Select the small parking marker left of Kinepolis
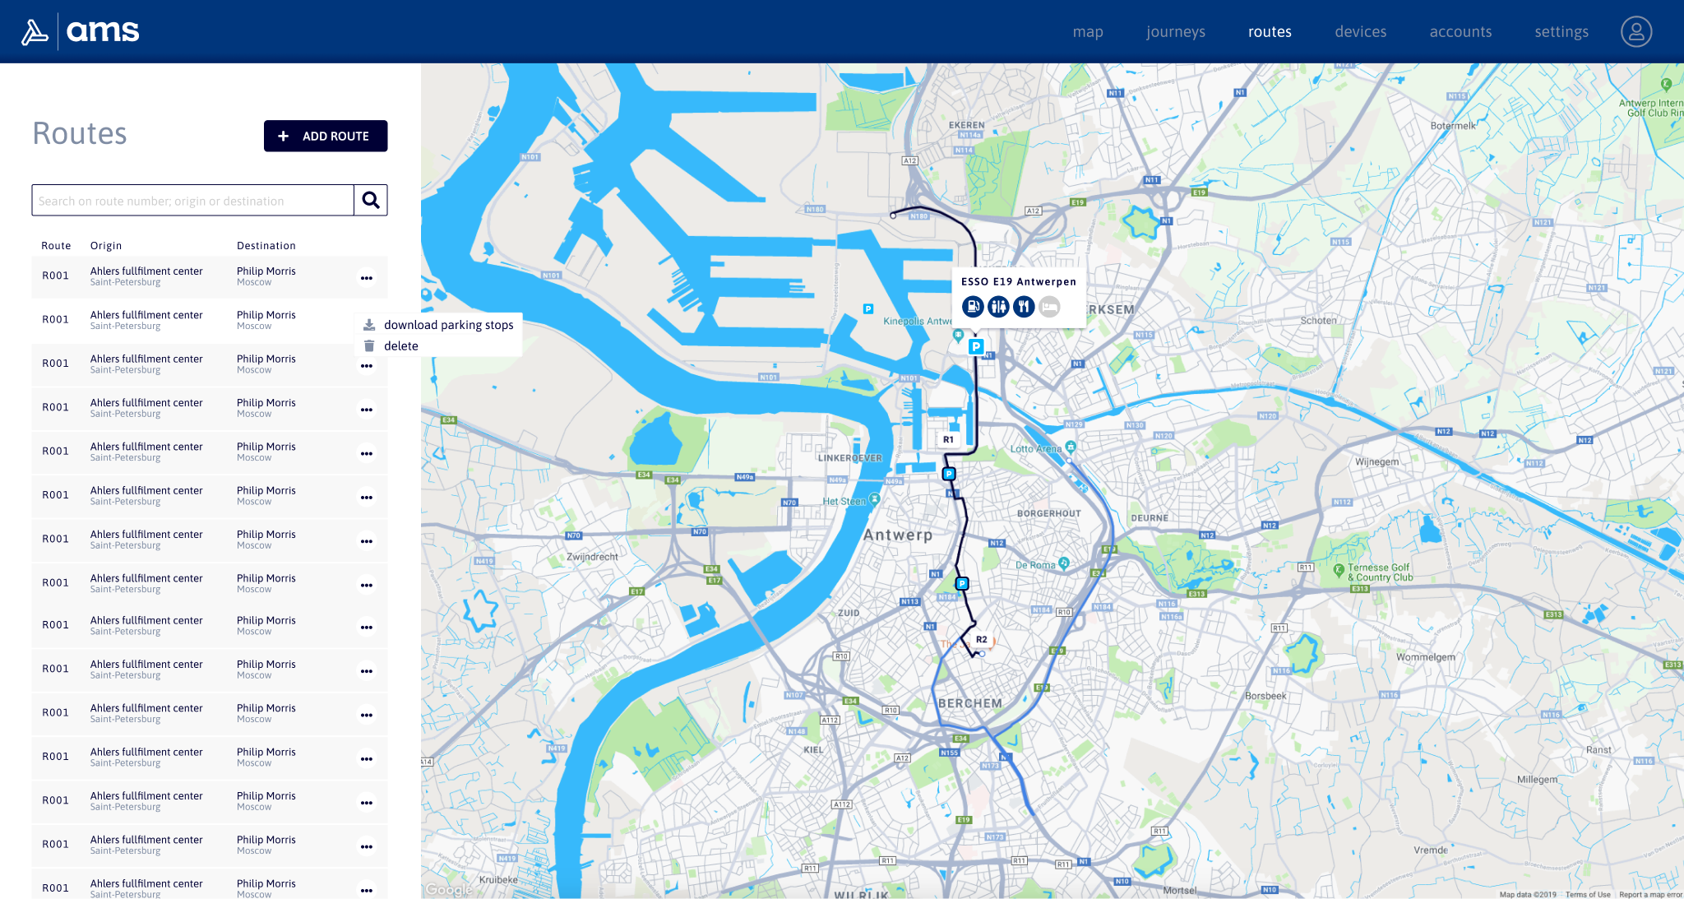The image size is (1684, 899). click(x=867, y=309)
